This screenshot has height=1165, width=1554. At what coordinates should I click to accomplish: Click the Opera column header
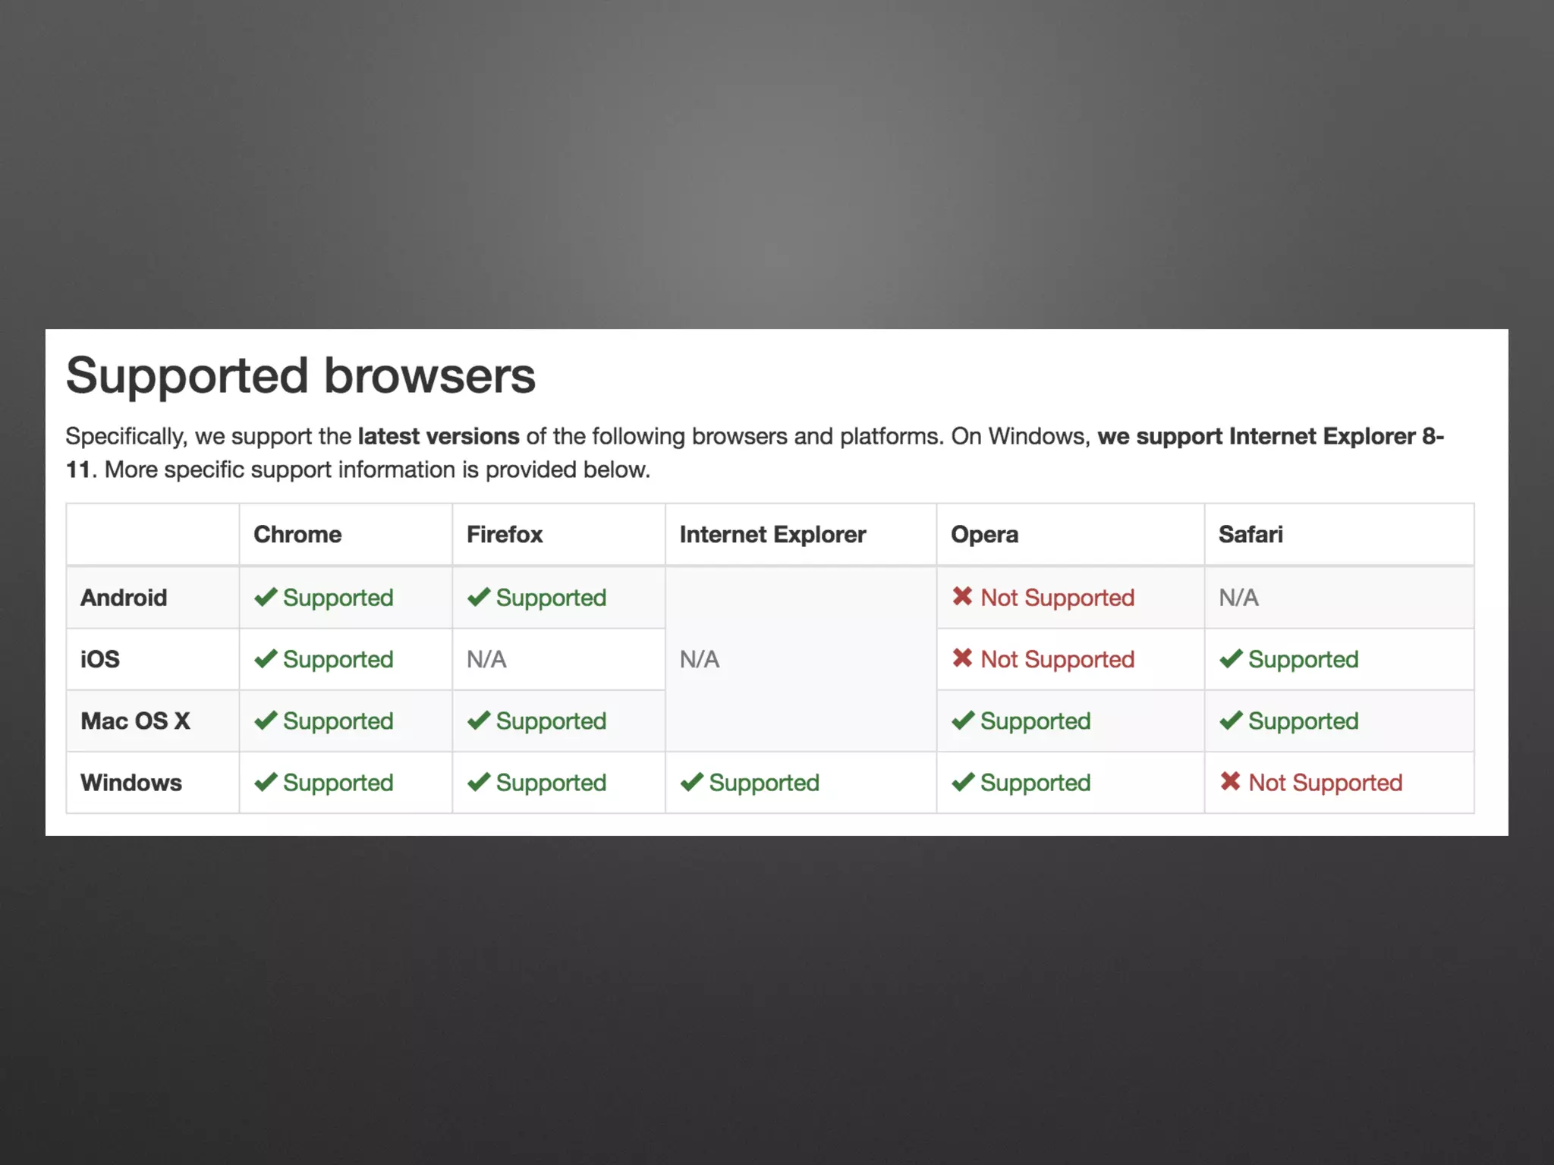coord(984,535)
